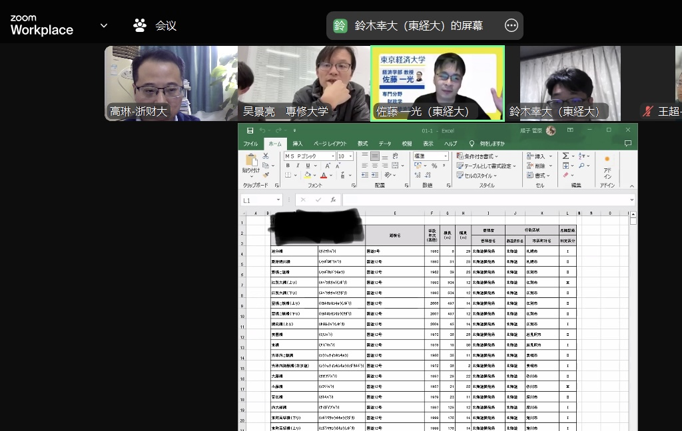This screenshot has height=431, width=682.
Task: Open the ファイル menu tab
Action: tap(250, 144)
